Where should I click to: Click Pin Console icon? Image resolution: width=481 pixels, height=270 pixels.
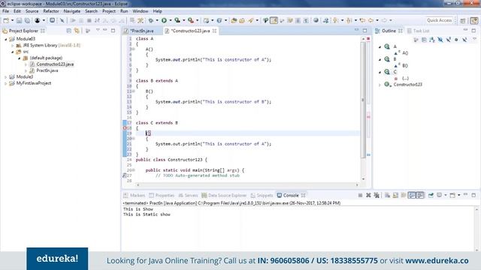pos(431,195)
